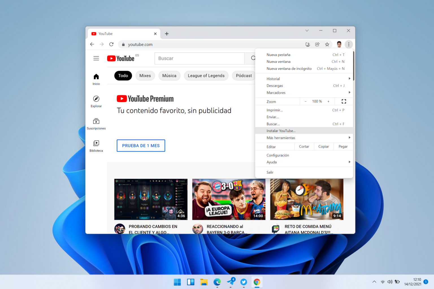
Task: Open the Chrome profile avatar
Action: click(x=339, y=44)
